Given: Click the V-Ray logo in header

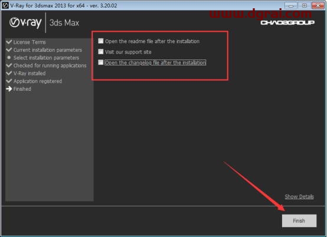Looking at the screenshot, I should (25, 22).
